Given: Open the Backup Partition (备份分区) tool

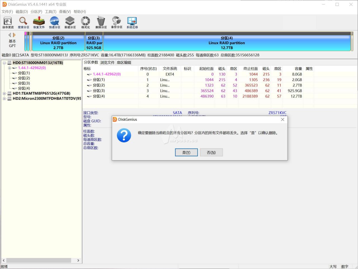Looking at the screenshot, I should [x=117, y=22].
